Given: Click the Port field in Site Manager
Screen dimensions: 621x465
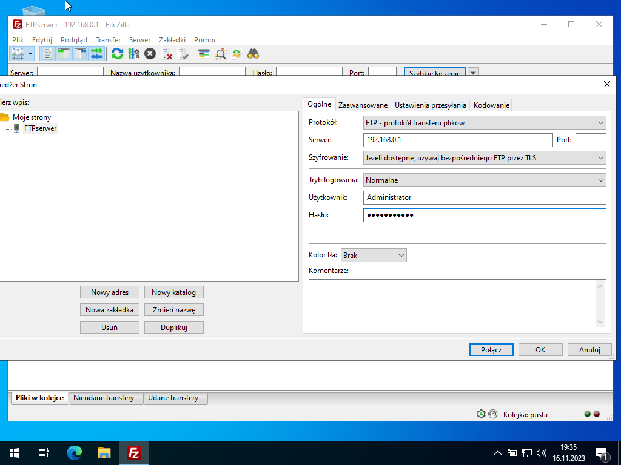Looking at the screenshot, I should (591, 140).
